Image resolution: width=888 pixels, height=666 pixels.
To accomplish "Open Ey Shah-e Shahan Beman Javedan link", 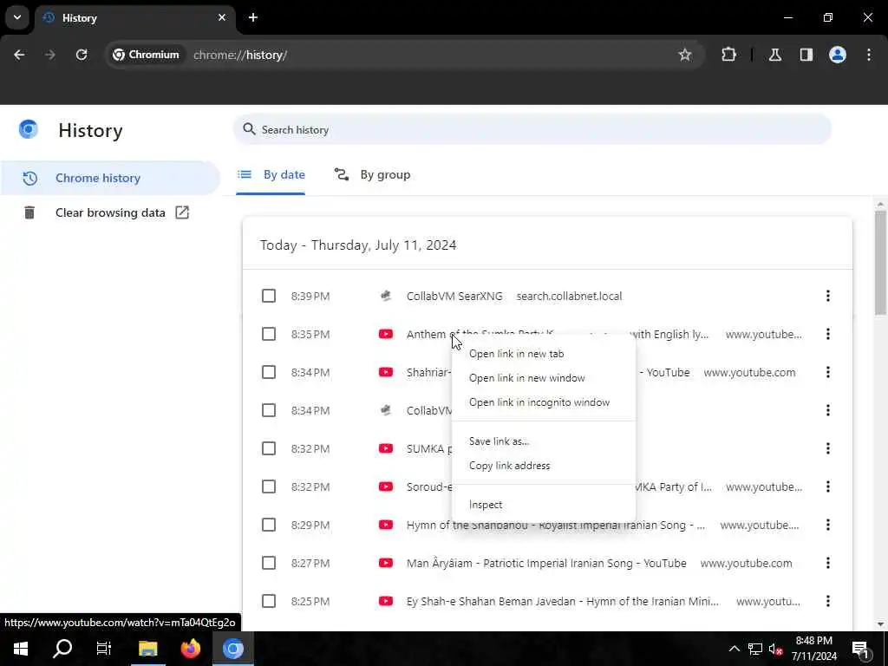I will (562, 601).
